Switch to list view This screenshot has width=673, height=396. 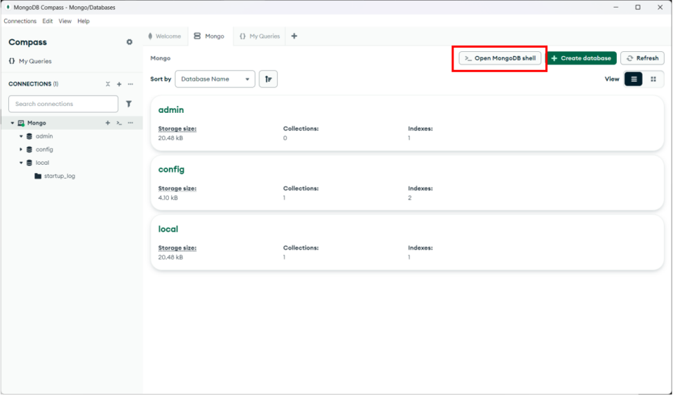[634, 79]
